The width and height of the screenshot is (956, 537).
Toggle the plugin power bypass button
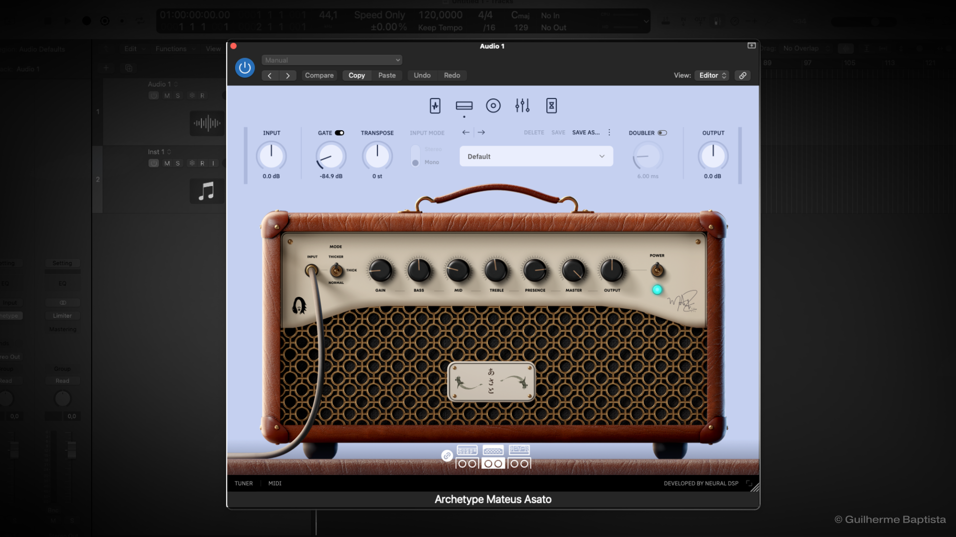(x=244, y=68)
